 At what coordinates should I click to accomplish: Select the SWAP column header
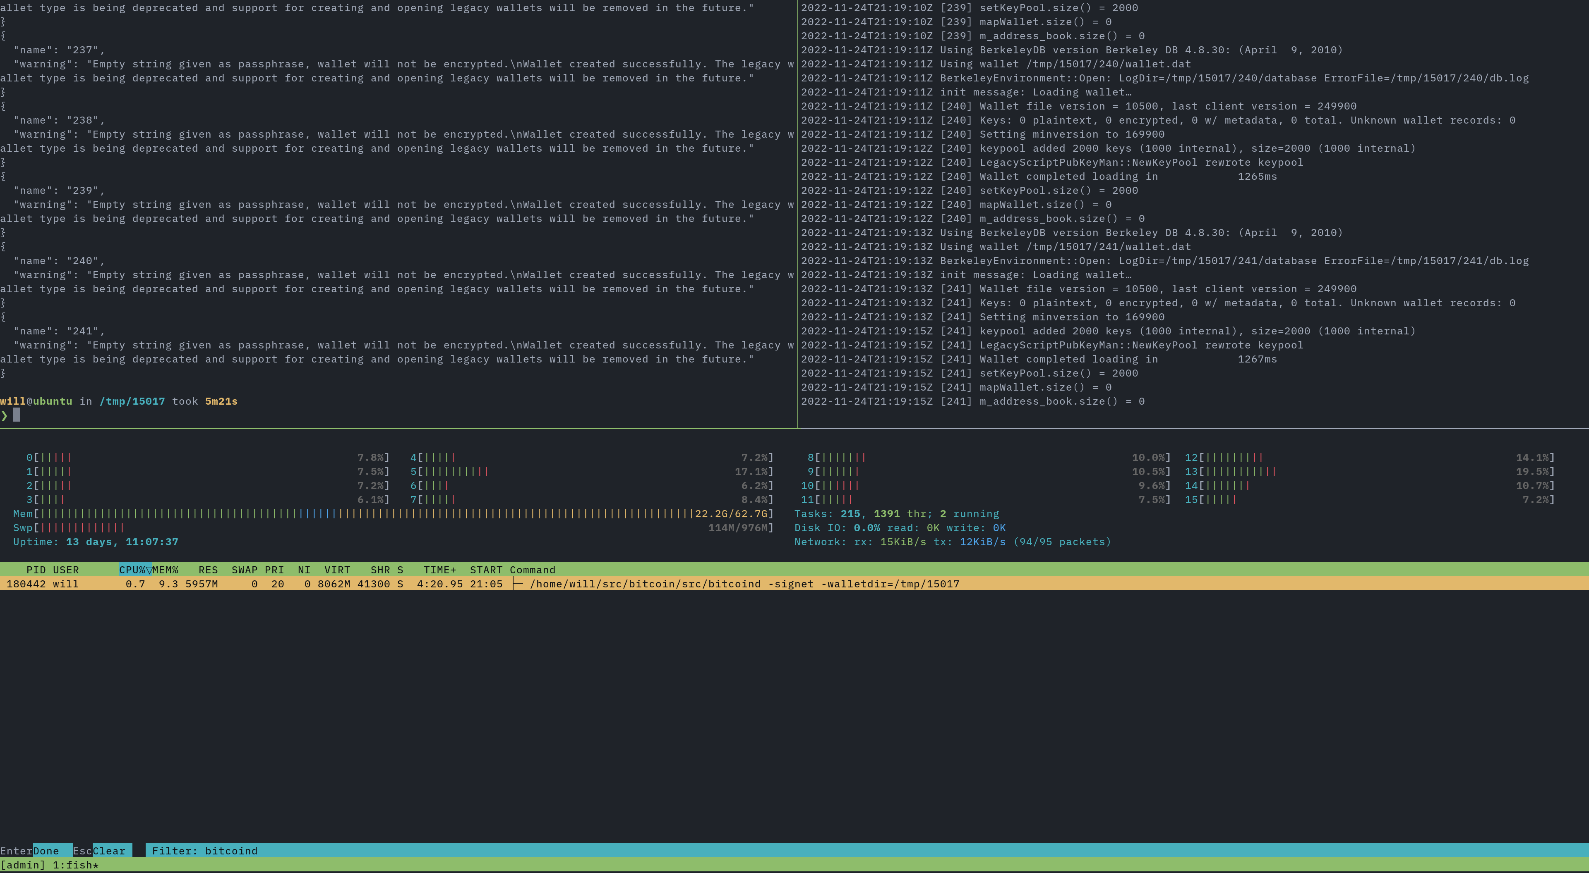point(245,570)
